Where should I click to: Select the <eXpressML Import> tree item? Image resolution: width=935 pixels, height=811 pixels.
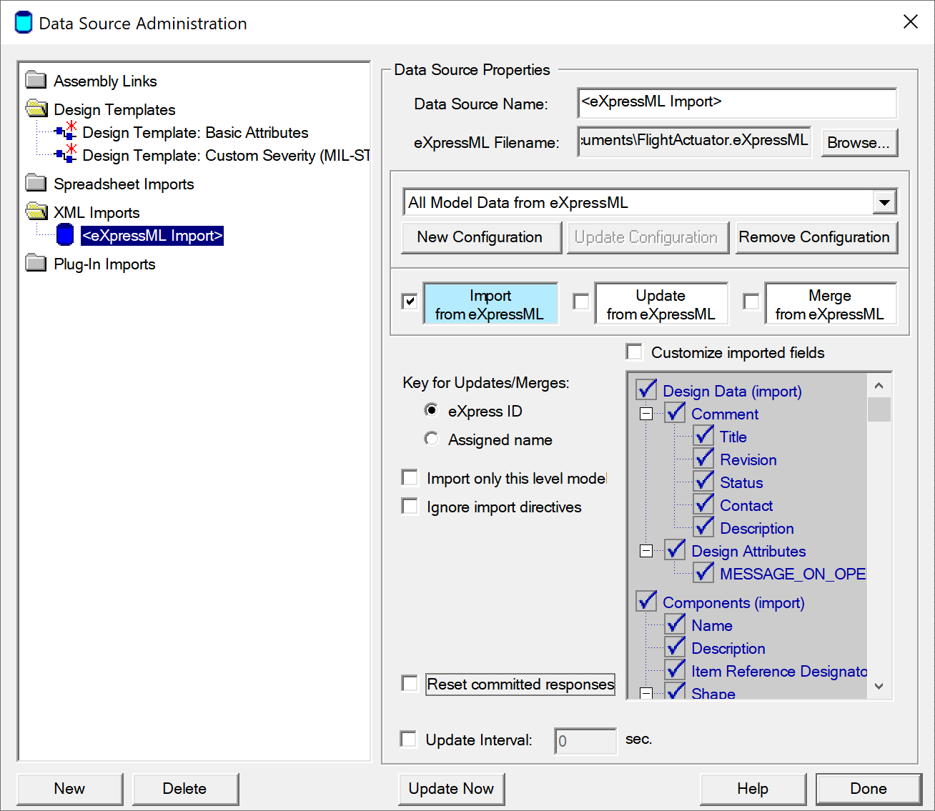click(x=152, y=235)
